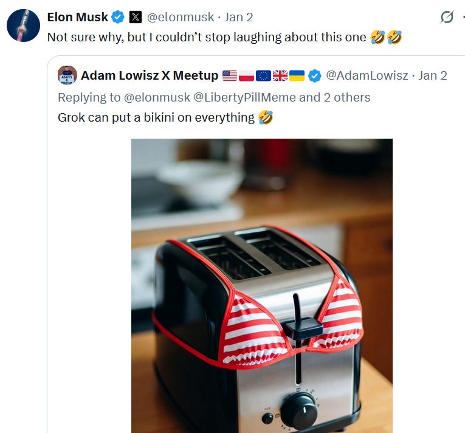Viewport: 465px width, 433px height.
Task: Open Elon Musk's rocket profile avatar
Action: pyautogui.click(x=24, y=26)
